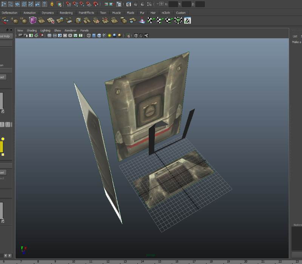Screen dimensions: 302x264
Task: Toggle X-ray joints icon
Action: [x=146, y=36]
